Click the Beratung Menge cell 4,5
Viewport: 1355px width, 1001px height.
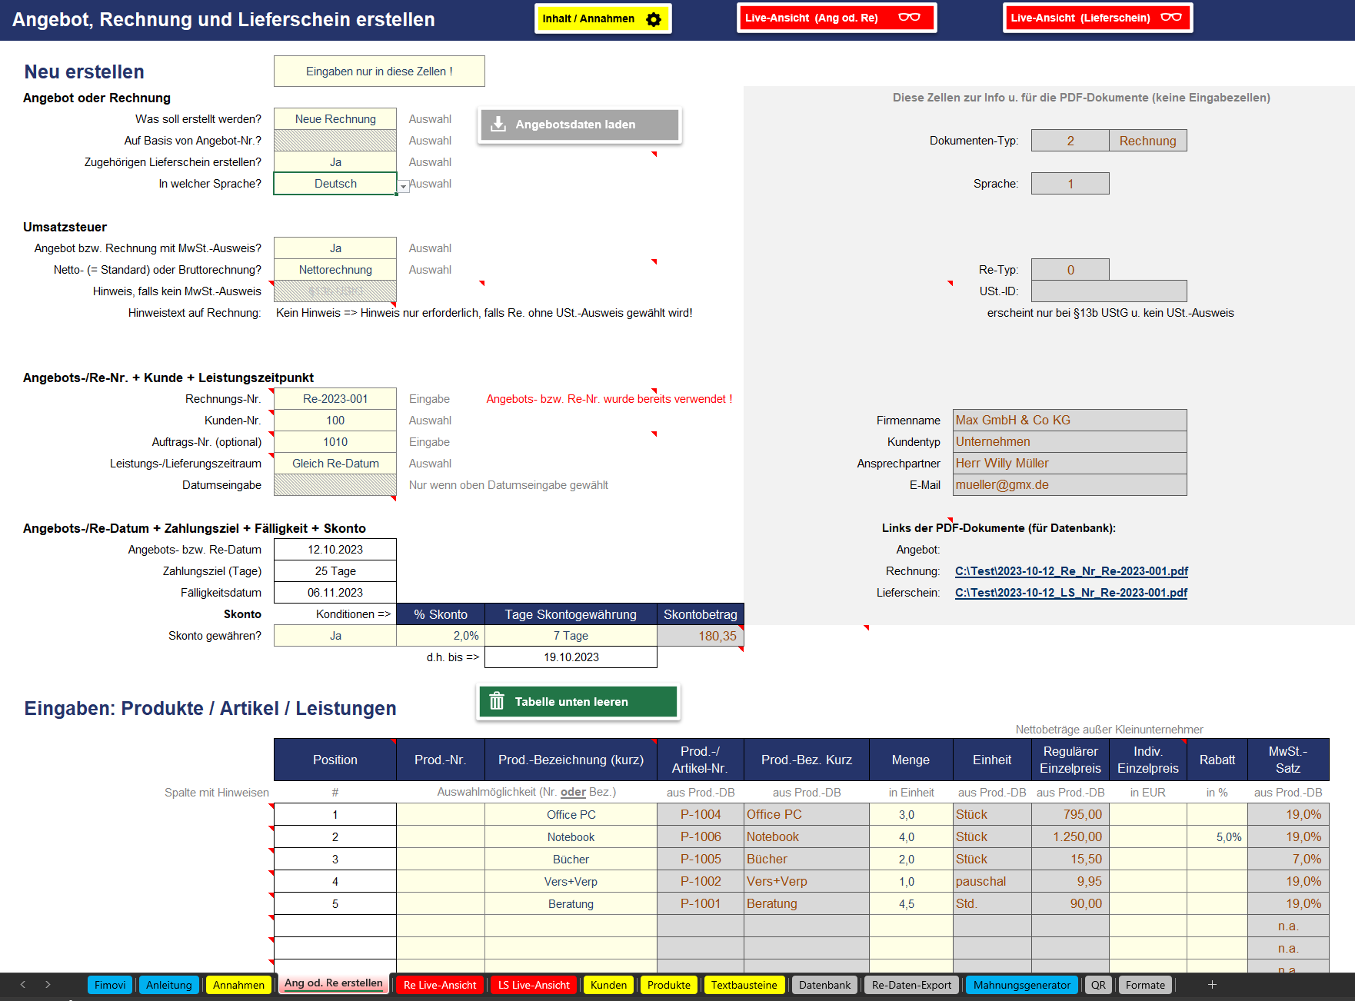[911, 904]
